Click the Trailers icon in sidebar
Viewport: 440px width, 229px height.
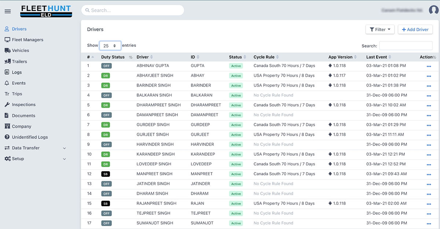(x=7, y=61)
